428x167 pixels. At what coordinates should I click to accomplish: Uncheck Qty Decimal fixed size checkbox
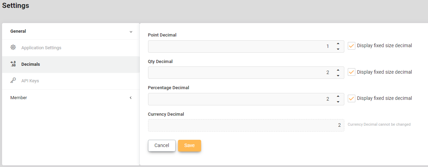pyautogui.click(x=352, y=72)
